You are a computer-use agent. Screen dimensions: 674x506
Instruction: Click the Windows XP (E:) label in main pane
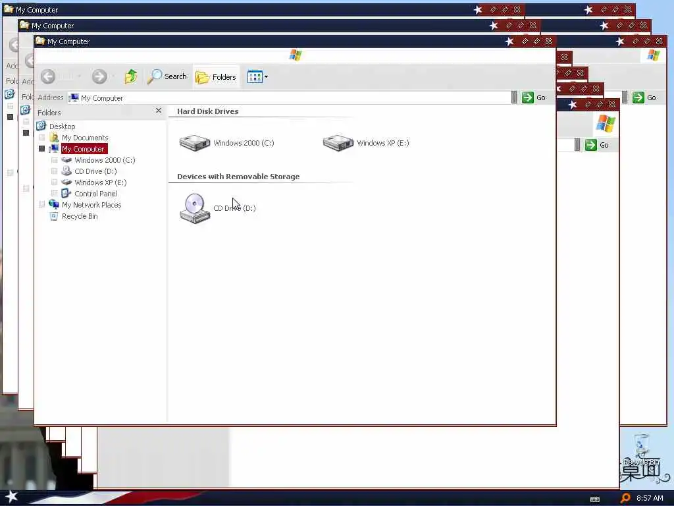point(382,143)
